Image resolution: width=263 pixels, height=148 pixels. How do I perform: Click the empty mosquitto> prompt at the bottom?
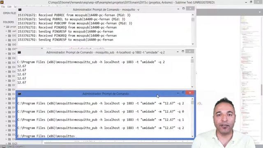(x=46, y=136)
